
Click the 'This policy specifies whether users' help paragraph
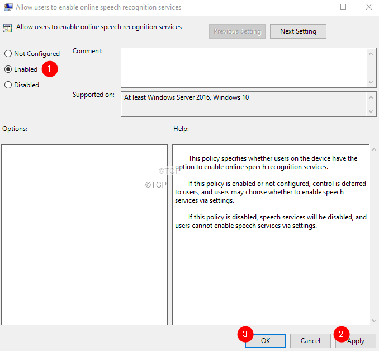point(266,162)
